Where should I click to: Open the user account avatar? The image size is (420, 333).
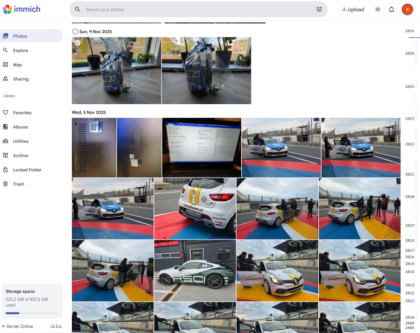[407, 9]
